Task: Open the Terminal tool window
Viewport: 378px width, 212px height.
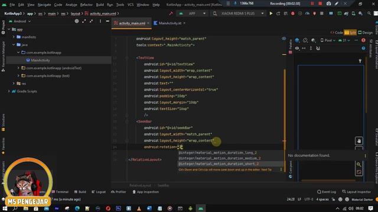Action: [x=60, y=192]
